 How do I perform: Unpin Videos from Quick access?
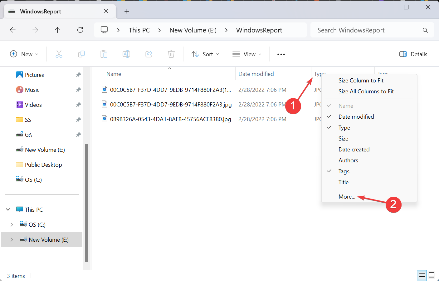coord(78,105)
